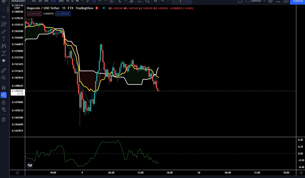The image size is (305, 178).
Task: Select the crosshair tool in floating toolbar
Action: [x=188, y=2]
